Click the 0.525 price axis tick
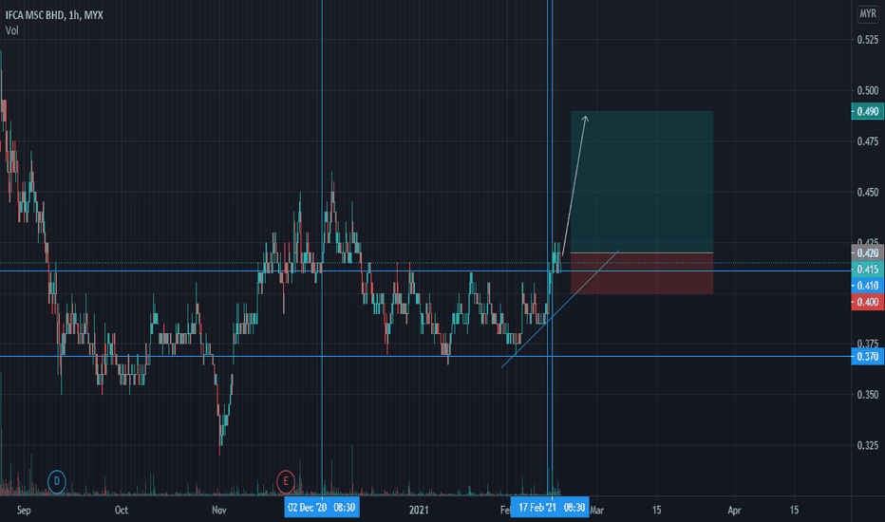Image resolution: width=885 pixels, height=522 pixels. pyautogui.click(x=868, y=40)
